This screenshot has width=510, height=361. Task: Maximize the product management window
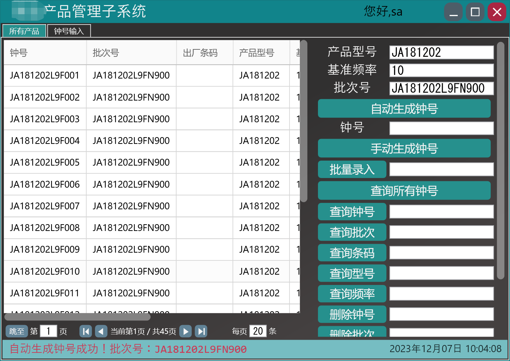pos(475,12)
